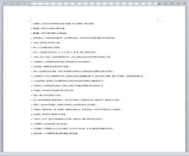Image resolution: width=189 pixels, height=156 pixels.
Task: Place cursor in short line numbered 20
Action: pyautogui.click(x=49, y=114)
